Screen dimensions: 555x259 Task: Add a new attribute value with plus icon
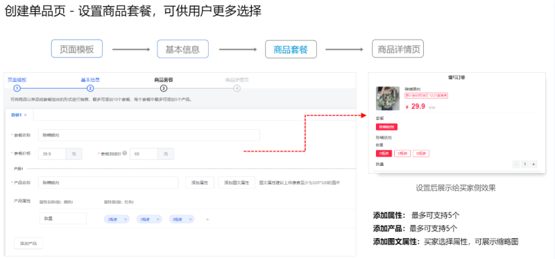pos(207,219)
